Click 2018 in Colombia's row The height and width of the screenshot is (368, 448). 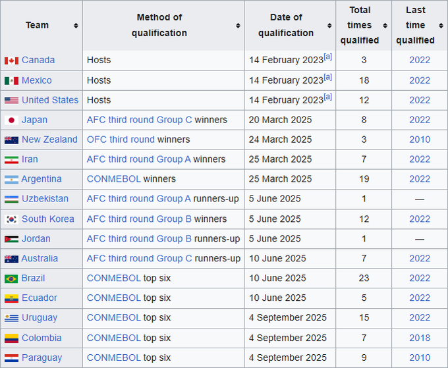pyautogui.click(x=420, y=338)
